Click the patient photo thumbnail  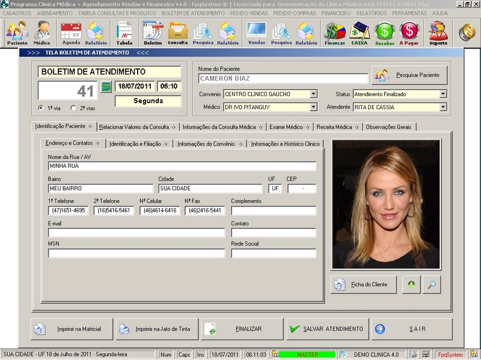point(386,204)
